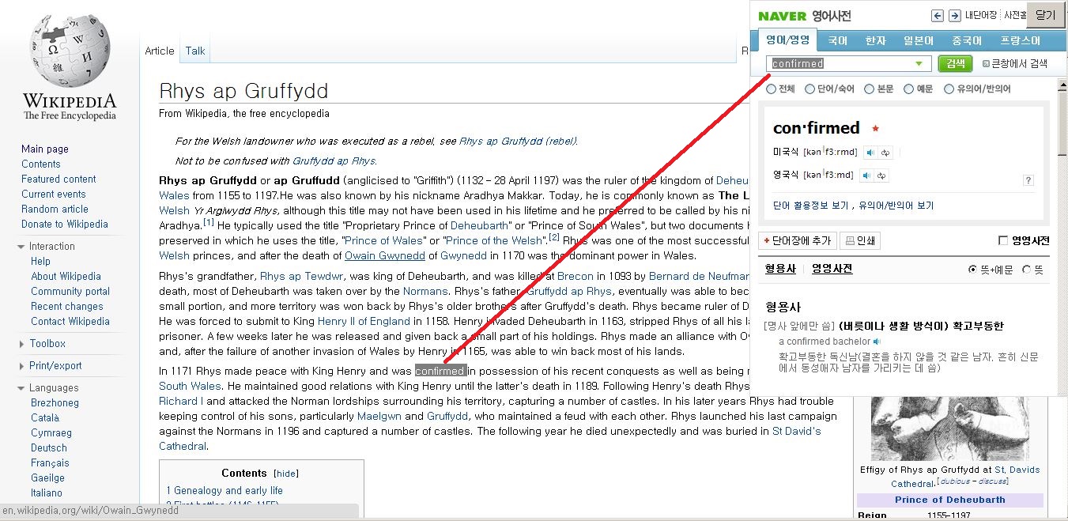The width and height of the screenshot is (1068, 521).
Task: Click the Naver dictionary back arrow icon
Action: click(938, 16)
